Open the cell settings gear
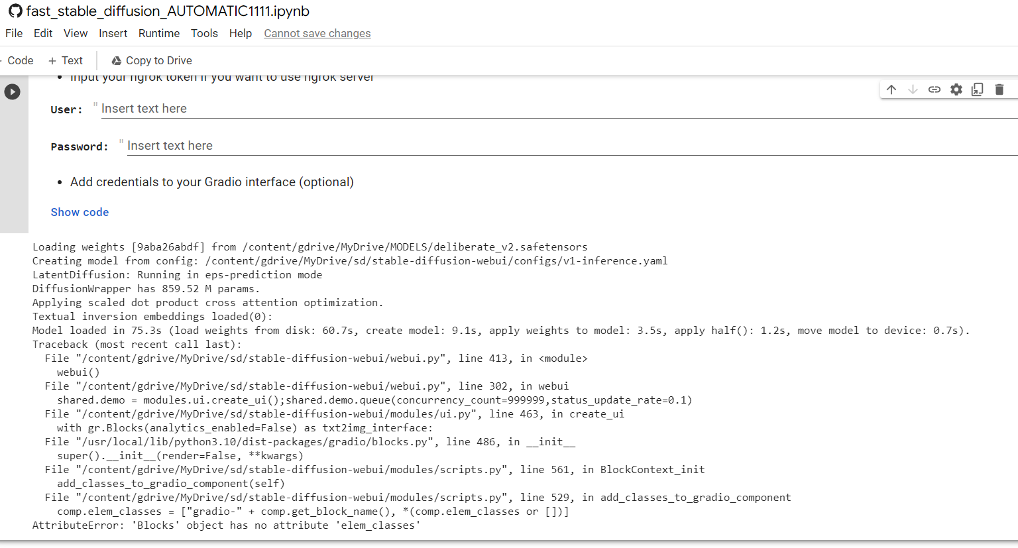 (x=956, y=89)
